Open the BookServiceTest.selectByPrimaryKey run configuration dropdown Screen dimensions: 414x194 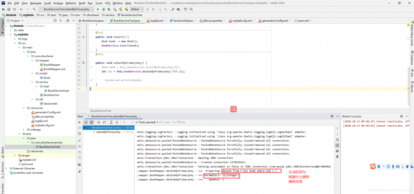66,9
